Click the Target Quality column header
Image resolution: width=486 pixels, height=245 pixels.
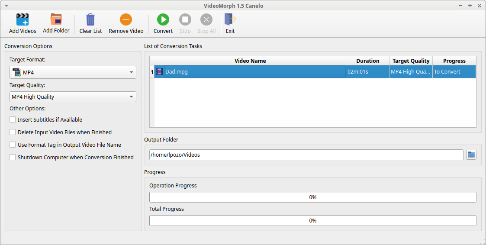click(411, 61)
